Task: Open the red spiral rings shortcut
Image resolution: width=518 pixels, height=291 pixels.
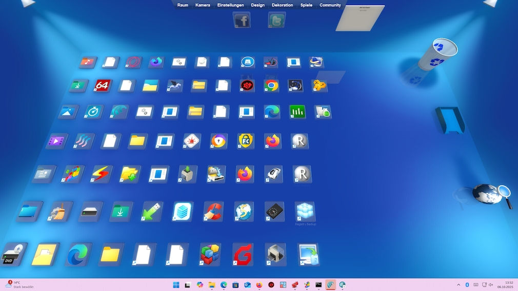Action: pos(133,61)
